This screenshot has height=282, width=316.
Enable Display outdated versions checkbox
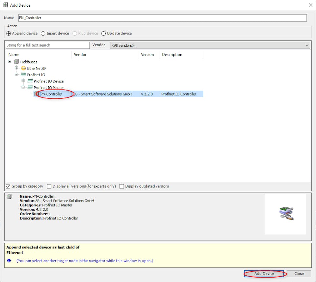(121, 186)
